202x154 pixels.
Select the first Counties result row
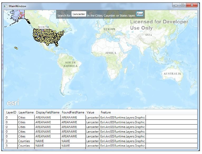pyautogui.click(x=101, y=141)
